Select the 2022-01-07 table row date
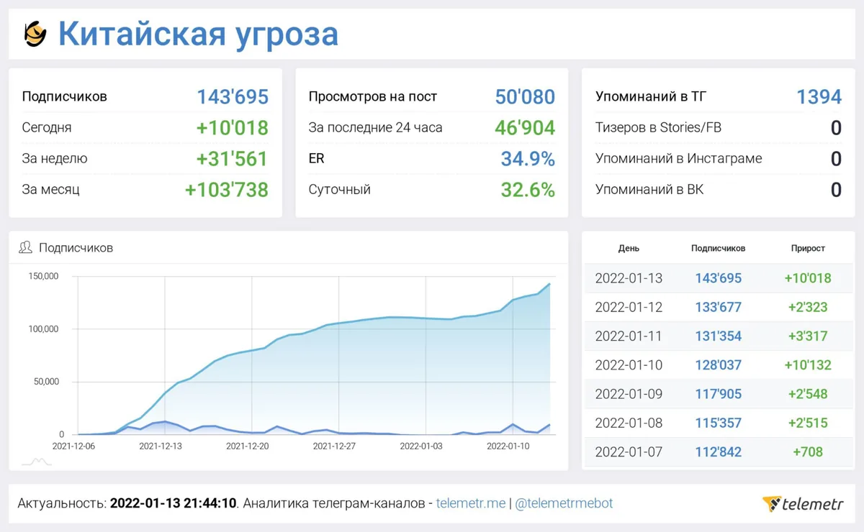The image size is (864, 532). 629,451
